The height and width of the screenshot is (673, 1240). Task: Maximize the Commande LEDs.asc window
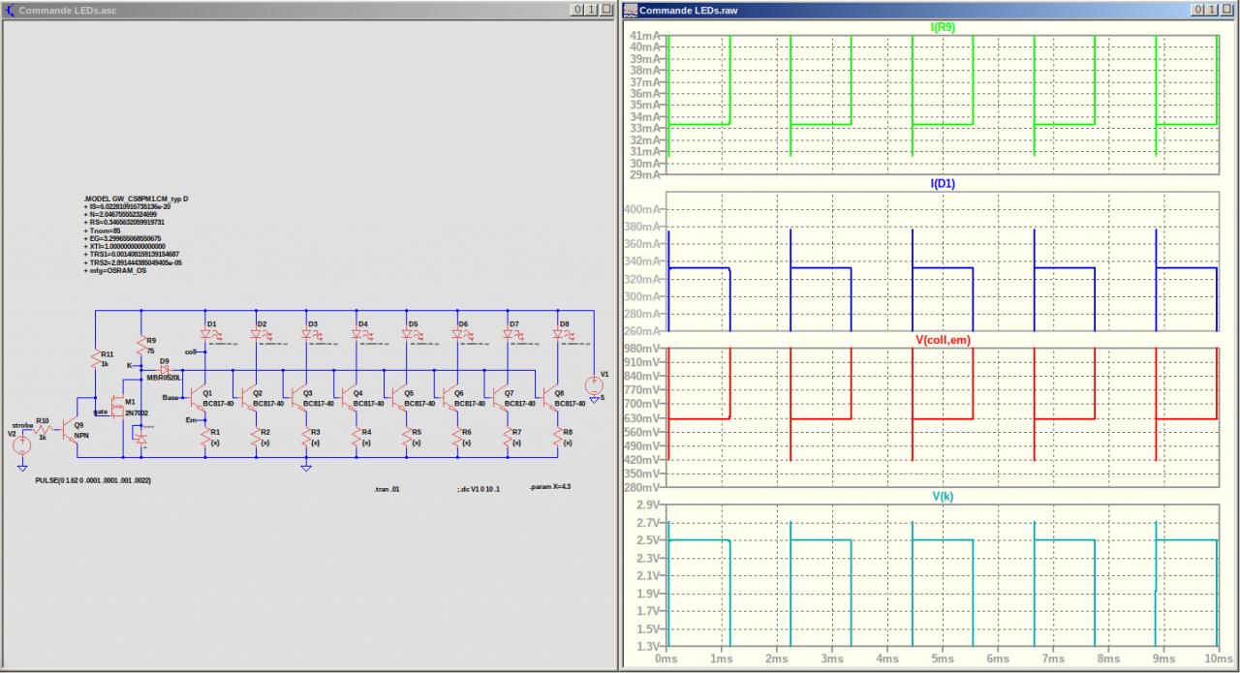[x=590, y=10]
